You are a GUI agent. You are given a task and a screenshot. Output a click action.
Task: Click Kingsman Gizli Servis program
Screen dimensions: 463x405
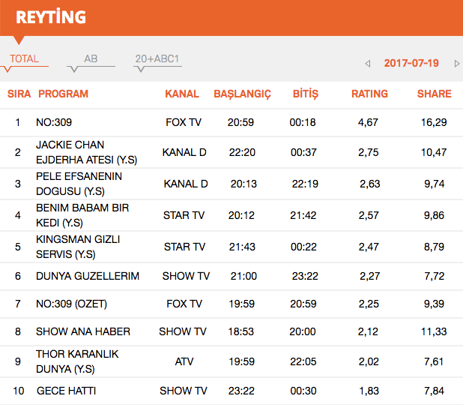[78, 247]
